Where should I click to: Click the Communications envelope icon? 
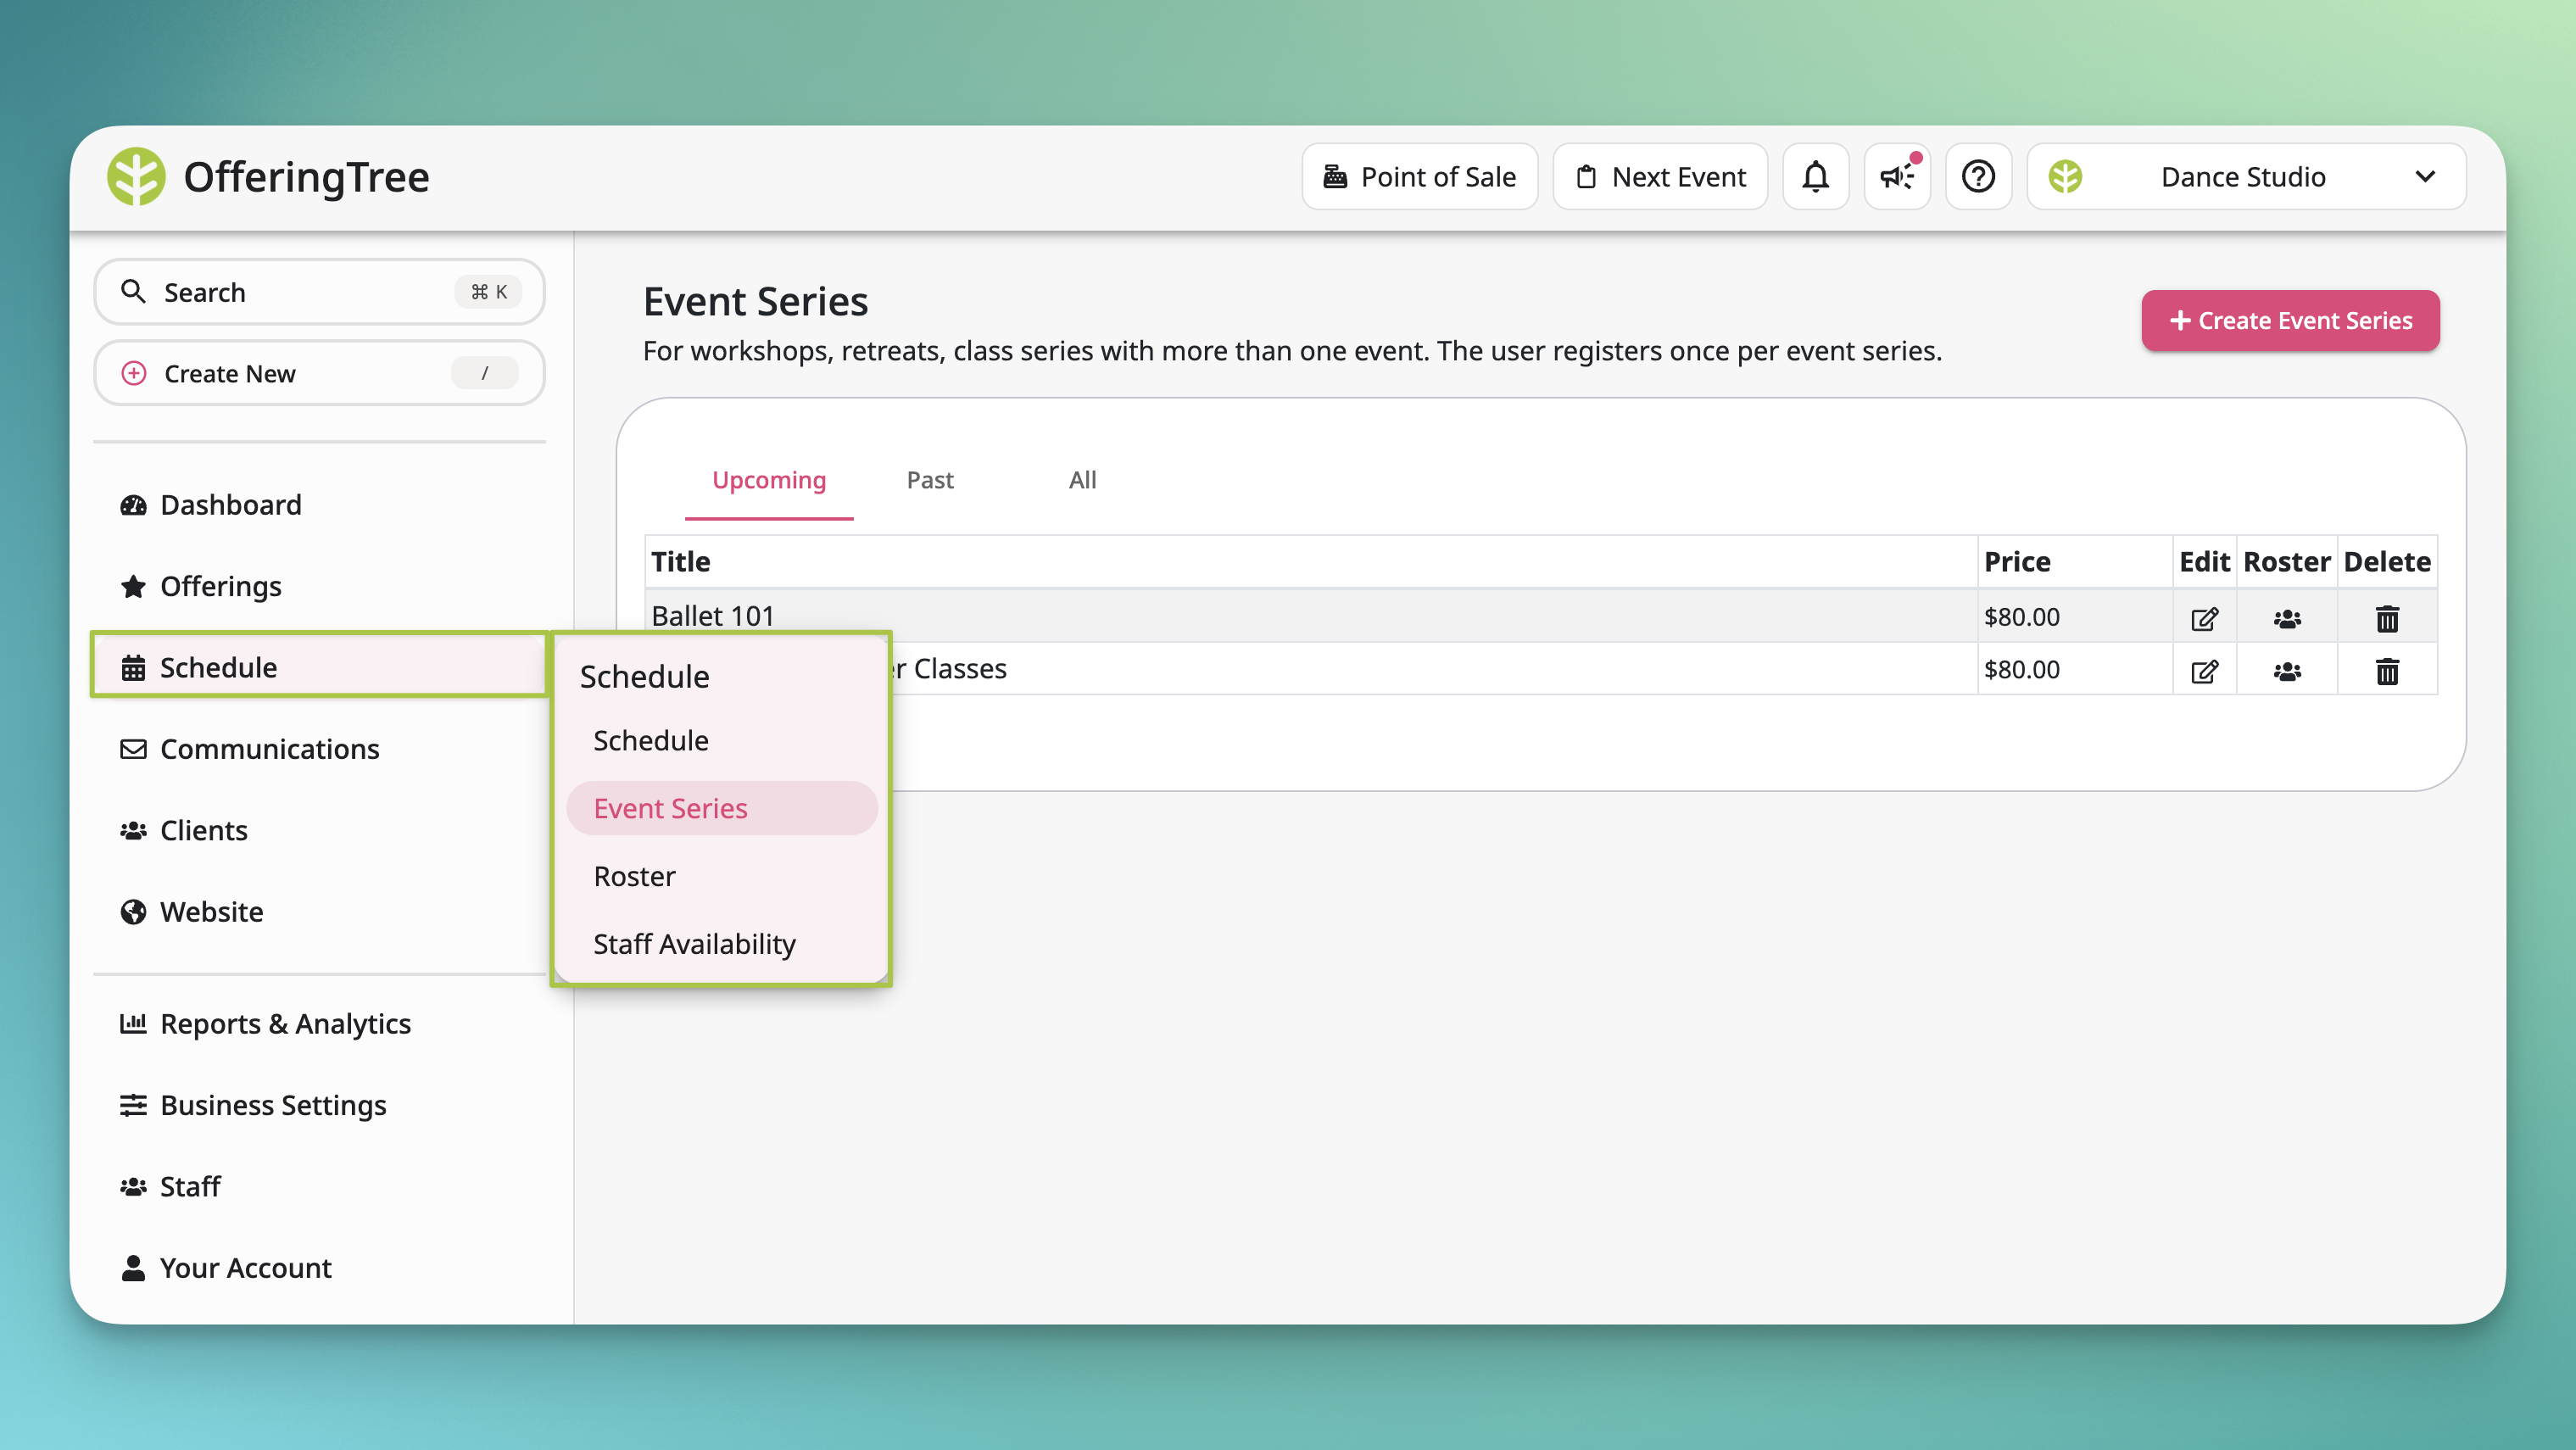pyautogui.click(x=133, y=749)
